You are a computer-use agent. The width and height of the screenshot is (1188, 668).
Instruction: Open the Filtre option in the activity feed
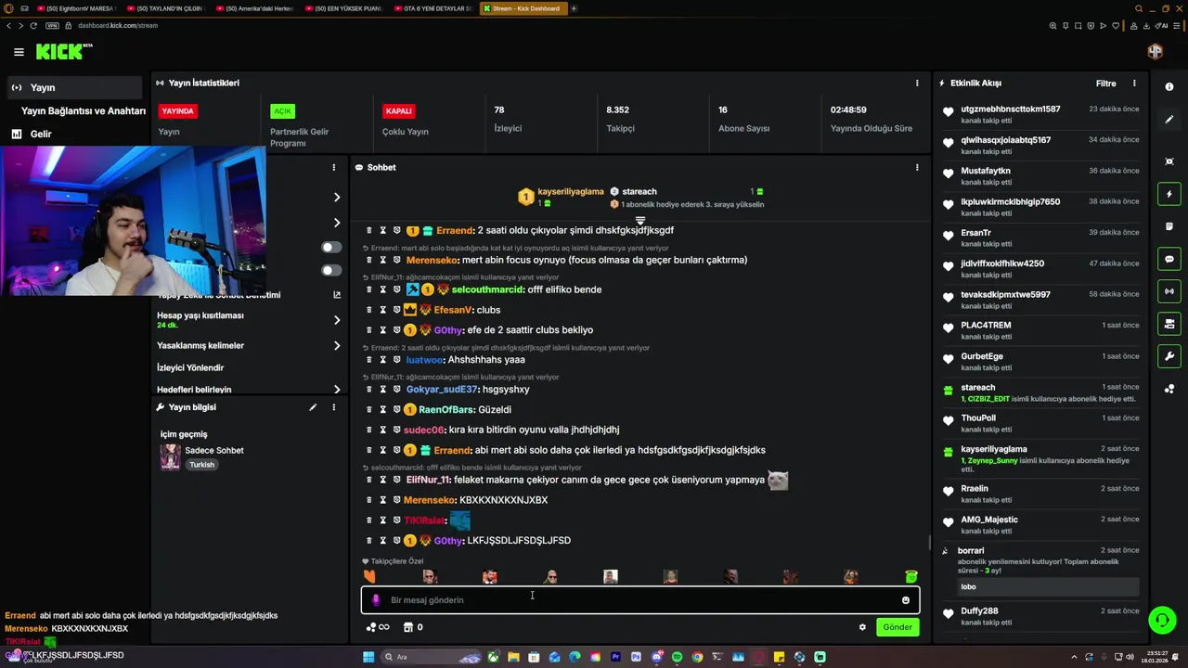[1105, 83]
